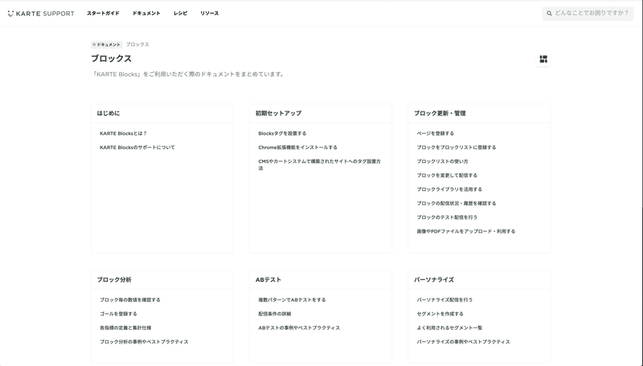Open 複数パターンでABテストをする article

pos(292,299)
